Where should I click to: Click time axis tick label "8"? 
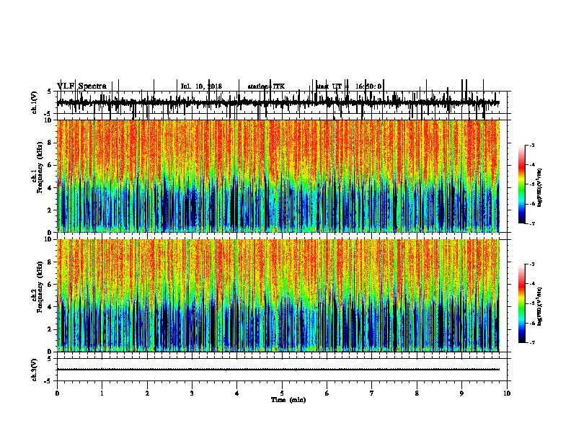click(417, 393)
